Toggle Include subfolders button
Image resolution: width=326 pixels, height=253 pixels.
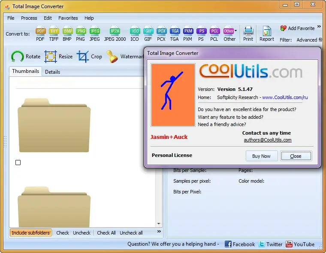30,233
